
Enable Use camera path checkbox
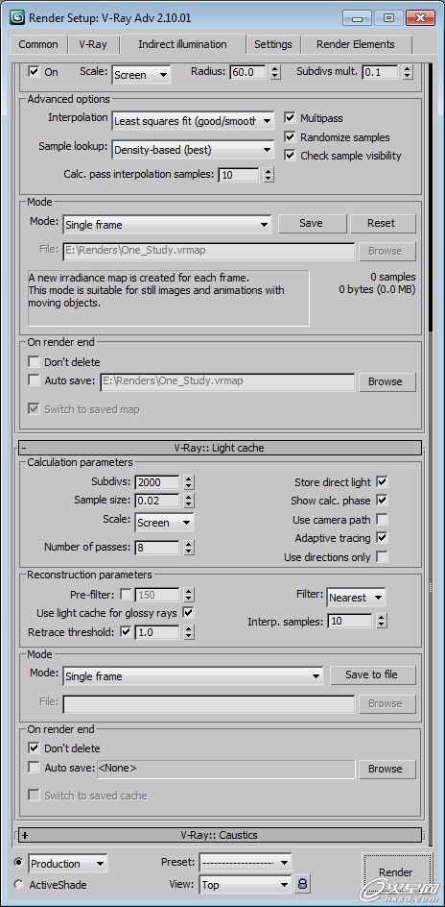click(x=382, y=519)
